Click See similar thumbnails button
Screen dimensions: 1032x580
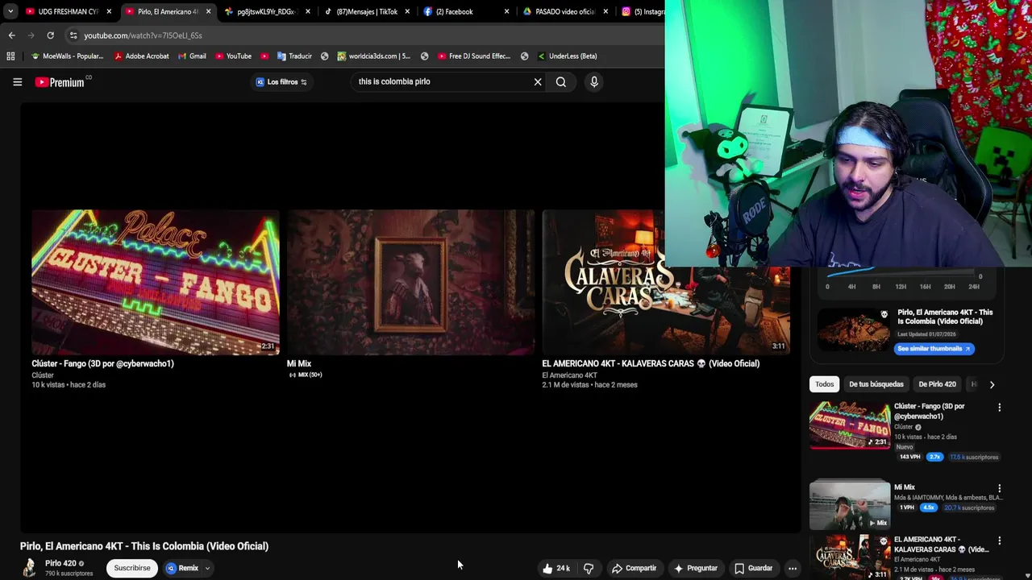(934, 348)
